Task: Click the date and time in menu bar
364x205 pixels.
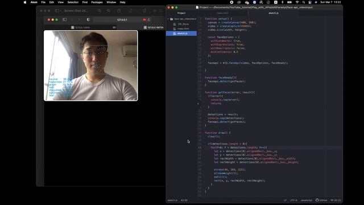Action: pyautogui.click(x=330, y=2)
